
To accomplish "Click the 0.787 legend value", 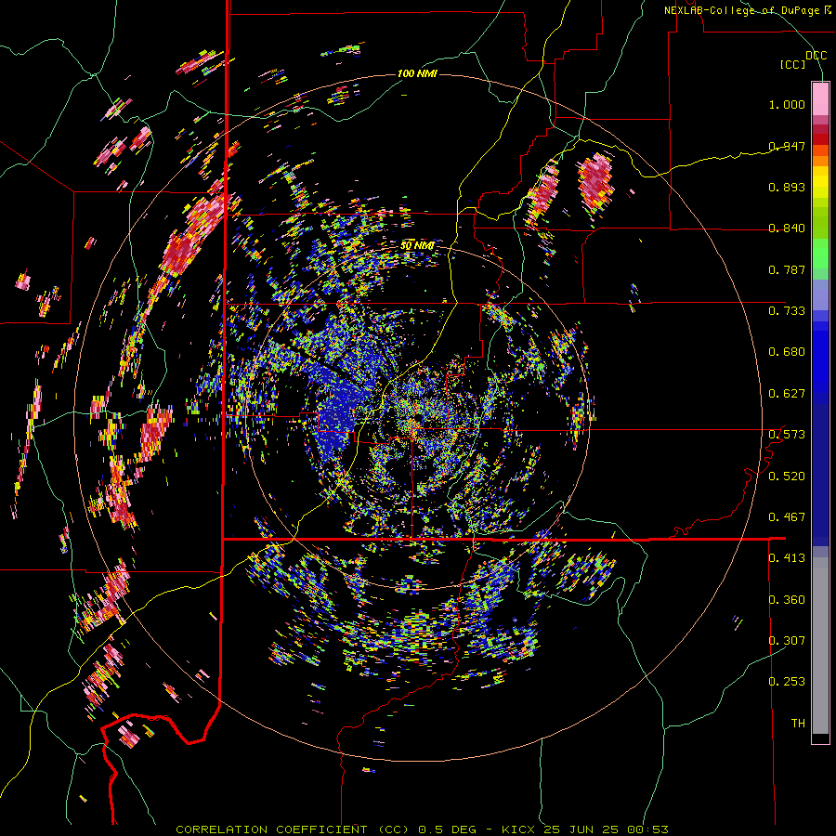I will point(787,269).
